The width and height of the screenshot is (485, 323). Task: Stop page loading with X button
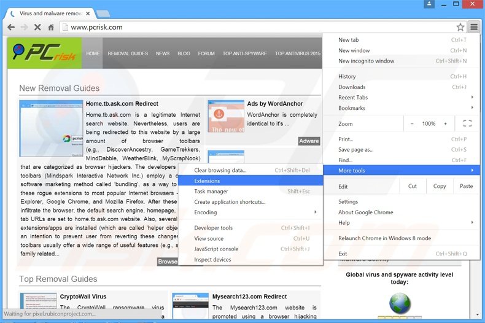click(x=37, y=27)
